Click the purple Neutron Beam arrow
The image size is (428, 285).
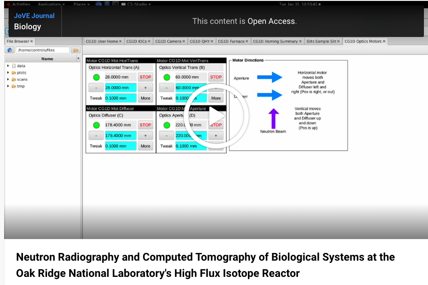pyautogui.click(x=274, y=118)
